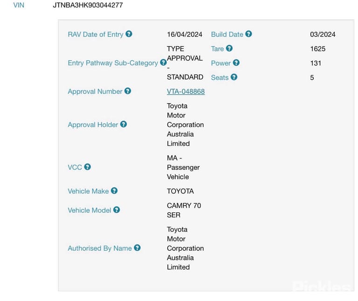
Task: Click help icon beside Tare
Action: pos(229,49)
